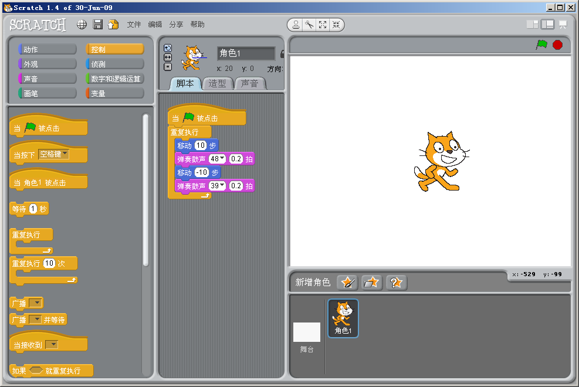Select the 动作 block category
Screen dimensions: 579x387
pos(48,49)
